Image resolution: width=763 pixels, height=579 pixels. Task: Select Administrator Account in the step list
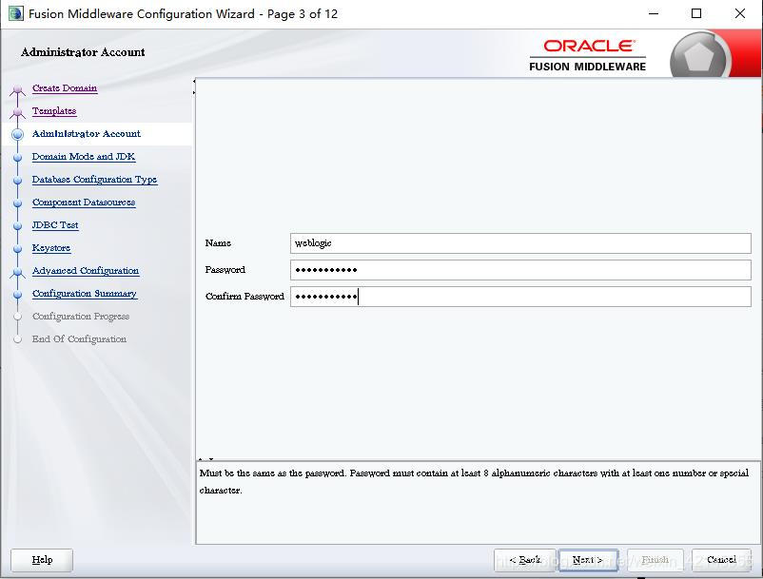pyautogui.click(x=87, y=134)
